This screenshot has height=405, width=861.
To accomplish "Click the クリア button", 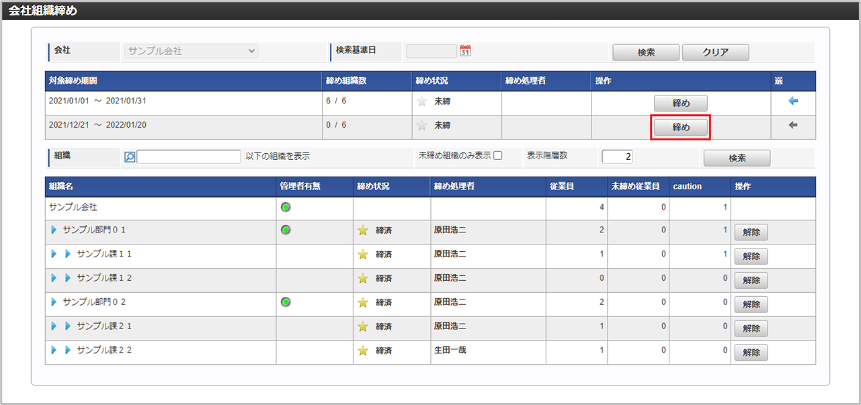I will [x=715, y=52].
